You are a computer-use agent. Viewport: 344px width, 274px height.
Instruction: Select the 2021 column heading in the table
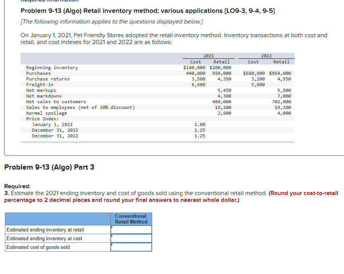tap(208, 55)
